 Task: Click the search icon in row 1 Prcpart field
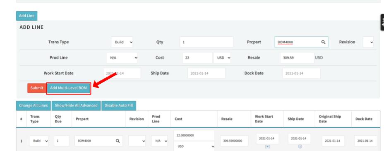pyautogui.click(x=118, y=141)
